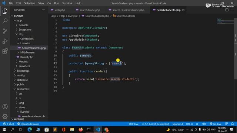Click Open In Browser in status bar

coord(28,124)
